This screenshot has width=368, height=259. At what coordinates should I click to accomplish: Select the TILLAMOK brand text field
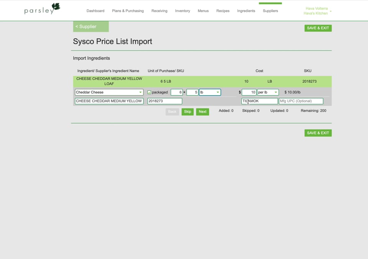click(259, 101)
